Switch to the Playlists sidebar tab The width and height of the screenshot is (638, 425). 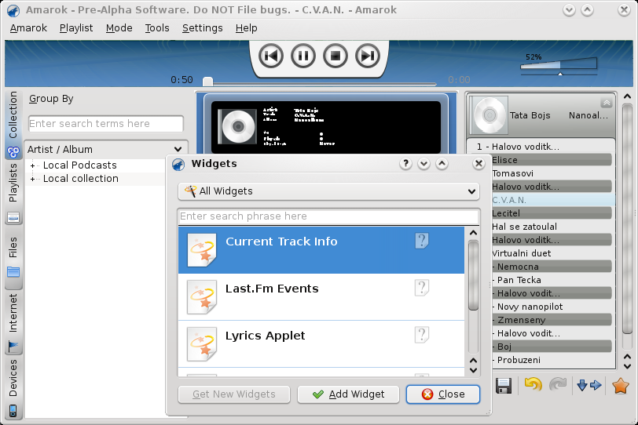13,193
